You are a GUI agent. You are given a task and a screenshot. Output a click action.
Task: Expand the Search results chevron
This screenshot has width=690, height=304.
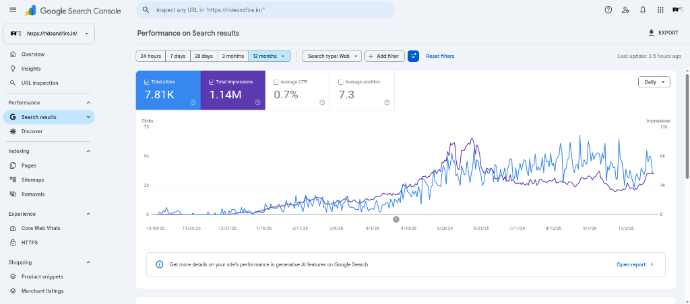[x=88, y=117]
